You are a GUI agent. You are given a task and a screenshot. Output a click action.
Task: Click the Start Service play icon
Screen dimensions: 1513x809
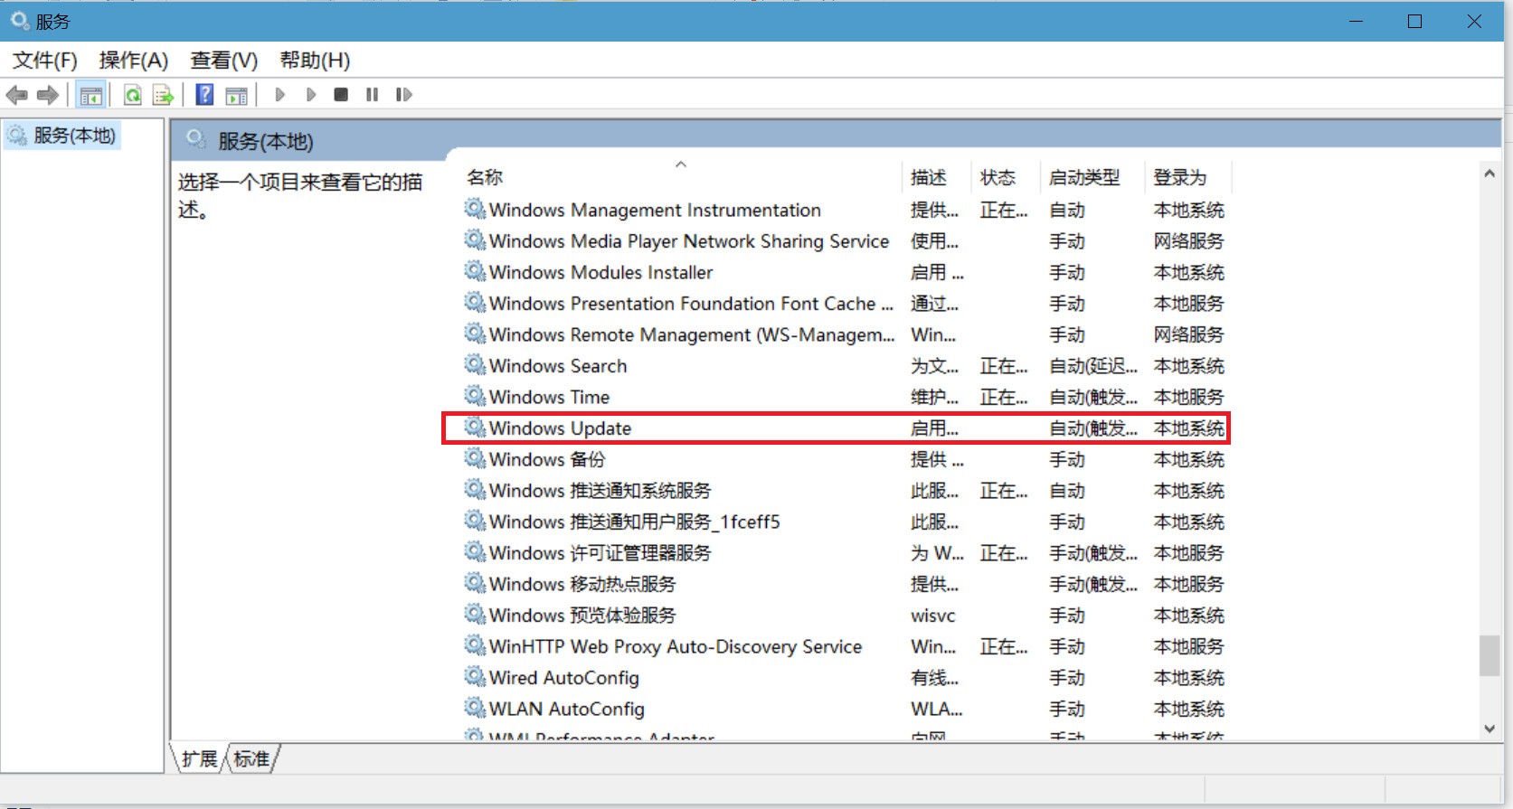pyautogui.click(x=279, y=94)
